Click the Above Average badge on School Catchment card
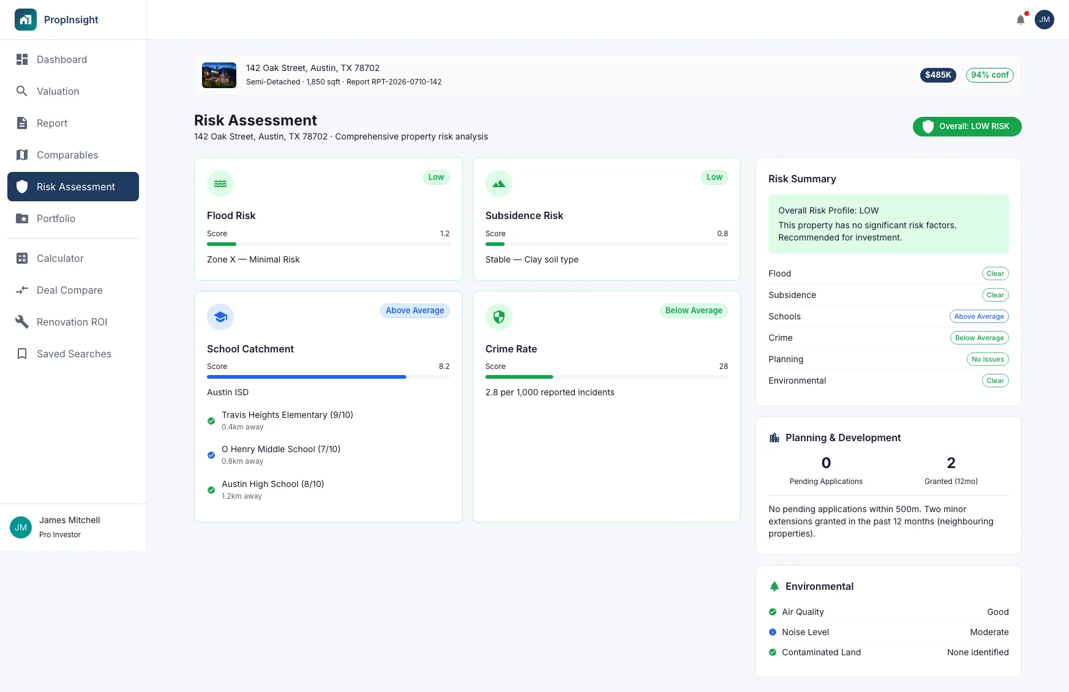 [415, 311]
